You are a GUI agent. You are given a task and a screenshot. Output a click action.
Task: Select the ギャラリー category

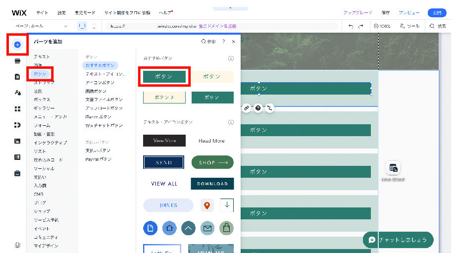[44, 108]
